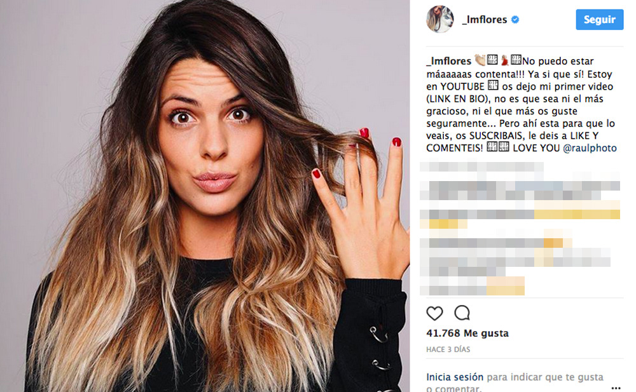The image size is (636, 392).
Task: Open _lmflores profile from the header username
Action: point(485,20)
